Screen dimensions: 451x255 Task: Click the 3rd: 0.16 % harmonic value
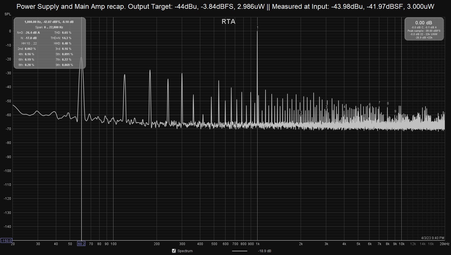[63, 49]
